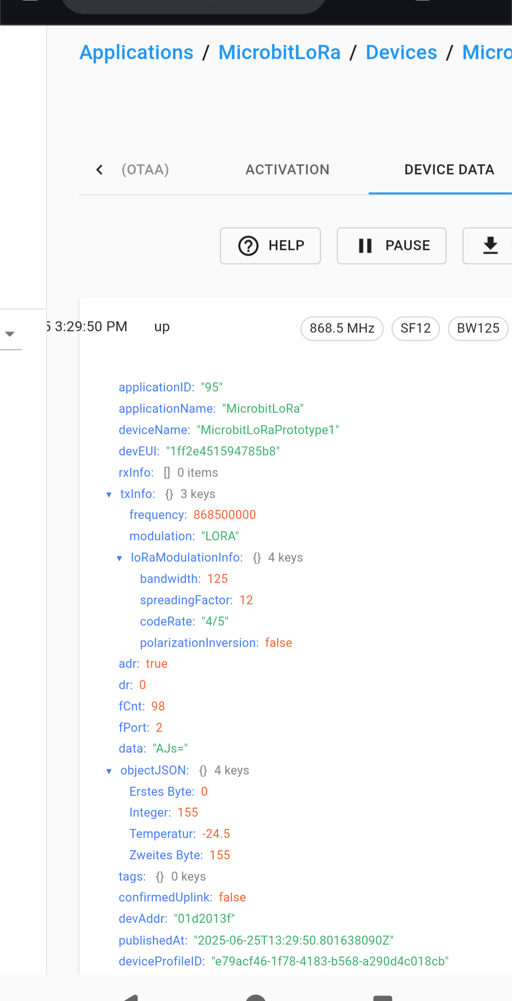
Task: Open the (OTAA) keys tab
Action: pyautogui.click(x=145, y=170)
